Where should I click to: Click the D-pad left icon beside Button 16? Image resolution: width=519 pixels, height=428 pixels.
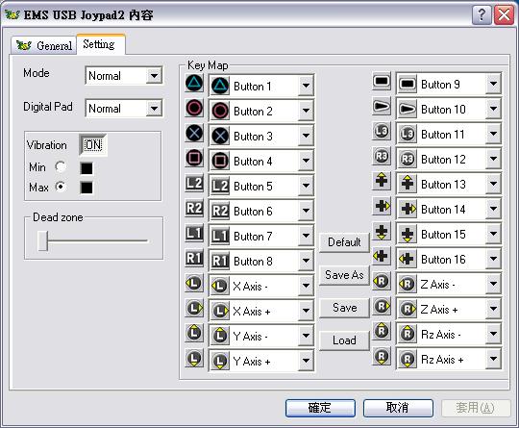pos(382,256)
